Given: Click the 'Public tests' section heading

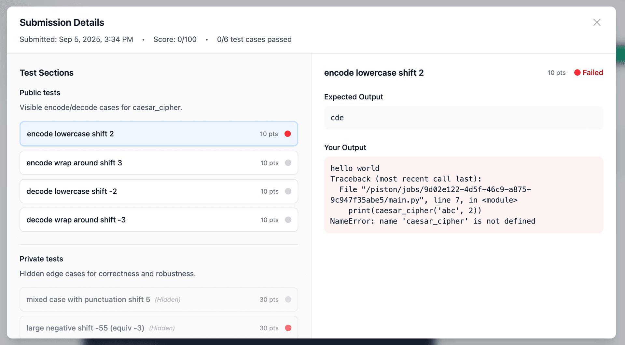Looking at the screenshot, I should click(40, 93).
